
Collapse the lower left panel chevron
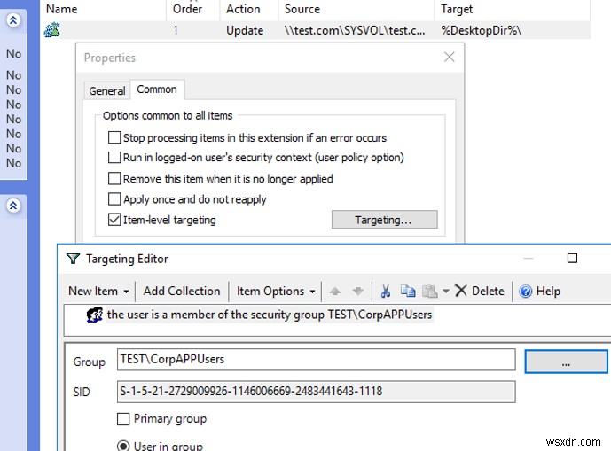coord(13,206)
